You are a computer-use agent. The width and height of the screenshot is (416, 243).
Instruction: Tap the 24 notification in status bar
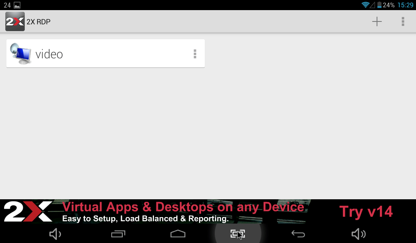click(x=7, y=5)
